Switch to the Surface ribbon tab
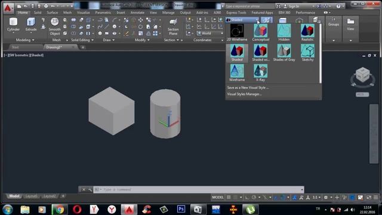This screenshot has width=382, height=215. click(x=52, y=13)
